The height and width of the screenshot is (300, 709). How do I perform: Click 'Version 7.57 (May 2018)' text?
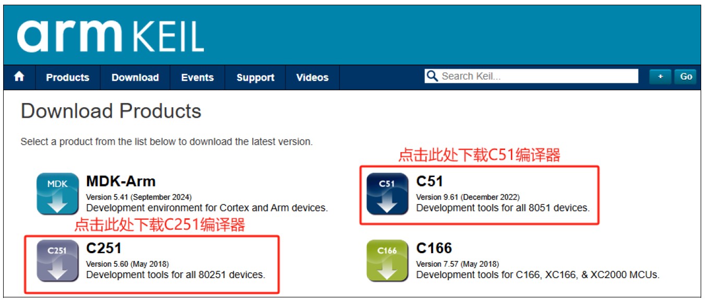457,264
